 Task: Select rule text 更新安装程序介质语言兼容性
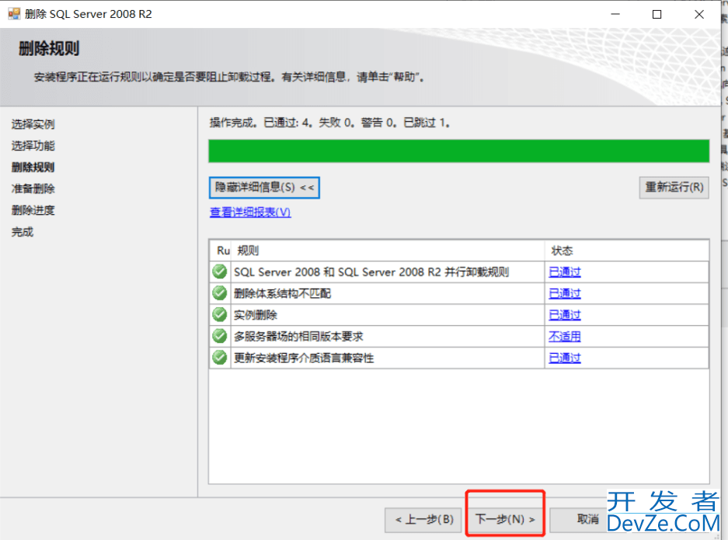(304, 358)
